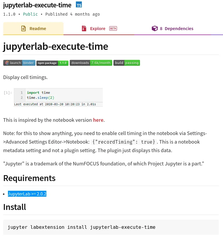223x240 pixels.
Task: Click the package name title beside the TS badge
Action: (x=37, y=5)
